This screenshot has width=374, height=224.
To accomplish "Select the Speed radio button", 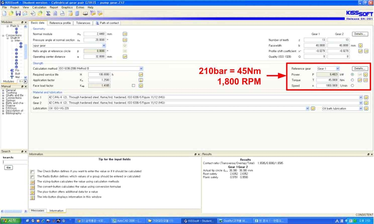I will pyautogui.click(x=352, y=86).
